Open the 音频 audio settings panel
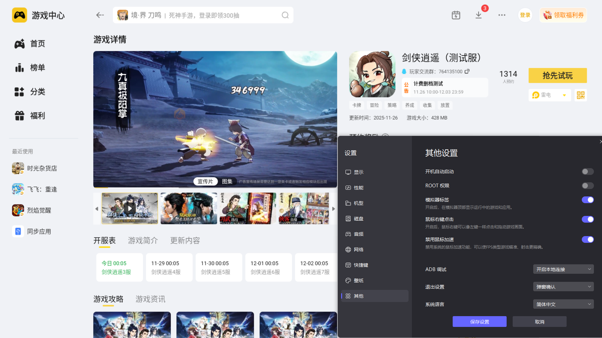Screen dimensions: 602x338 tap(358, 234)
